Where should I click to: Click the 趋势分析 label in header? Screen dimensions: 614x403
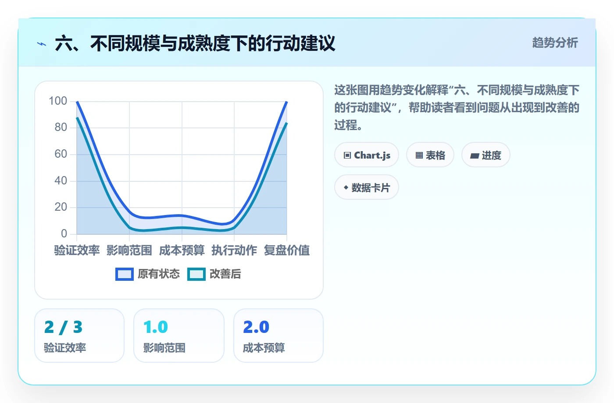pyautogui.click(x=555, y=42)
